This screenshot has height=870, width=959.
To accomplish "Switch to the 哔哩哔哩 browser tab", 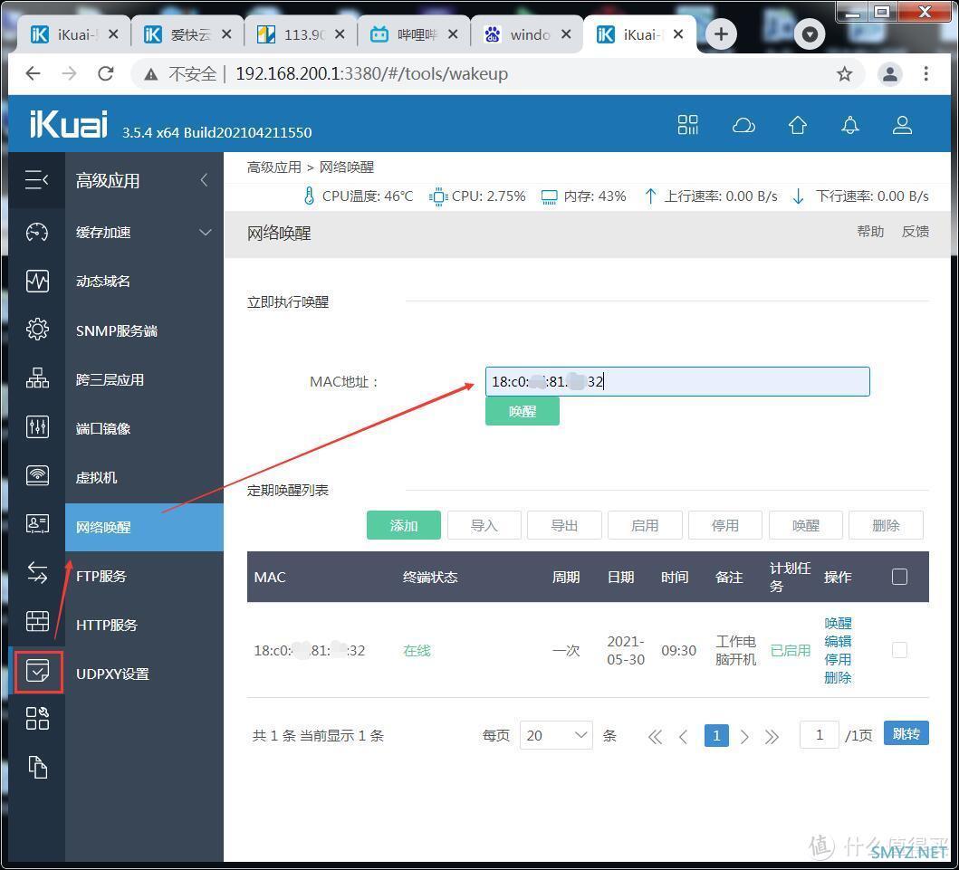I will (x=414, y=34).
